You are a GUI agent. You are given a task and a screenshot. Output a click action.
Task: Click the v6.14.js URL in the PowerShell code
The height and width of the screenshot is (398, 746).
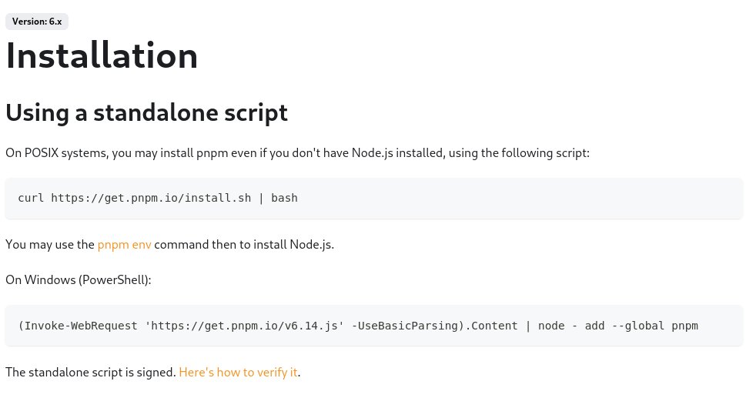tap(244, 326)
